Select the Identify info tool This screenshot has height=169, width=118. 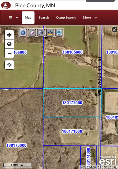(x=23, y=32)
